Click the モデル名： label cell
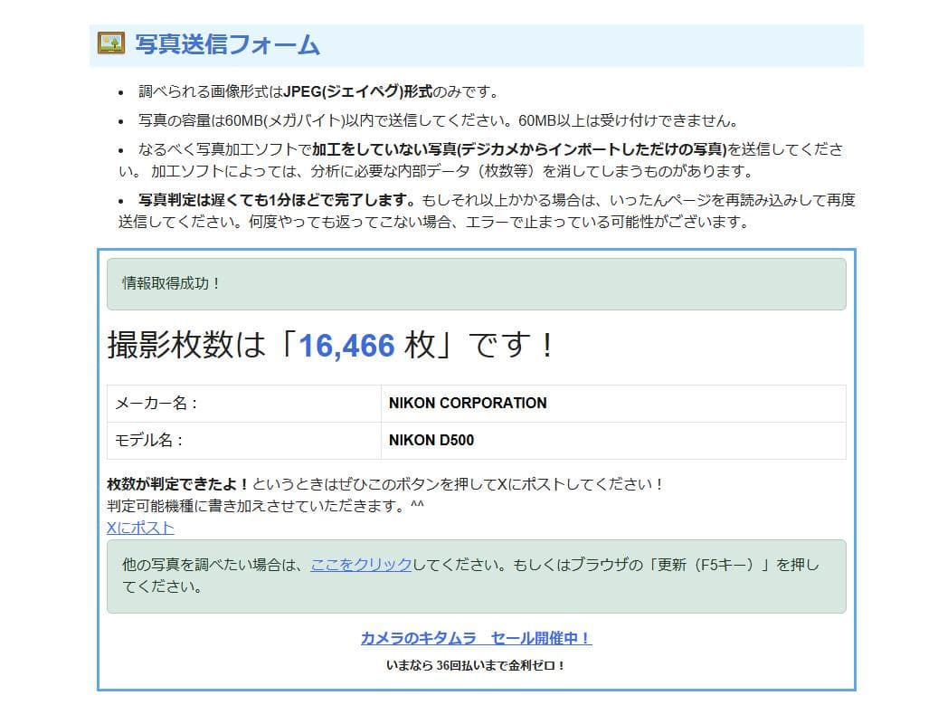 tap(244, 441)
